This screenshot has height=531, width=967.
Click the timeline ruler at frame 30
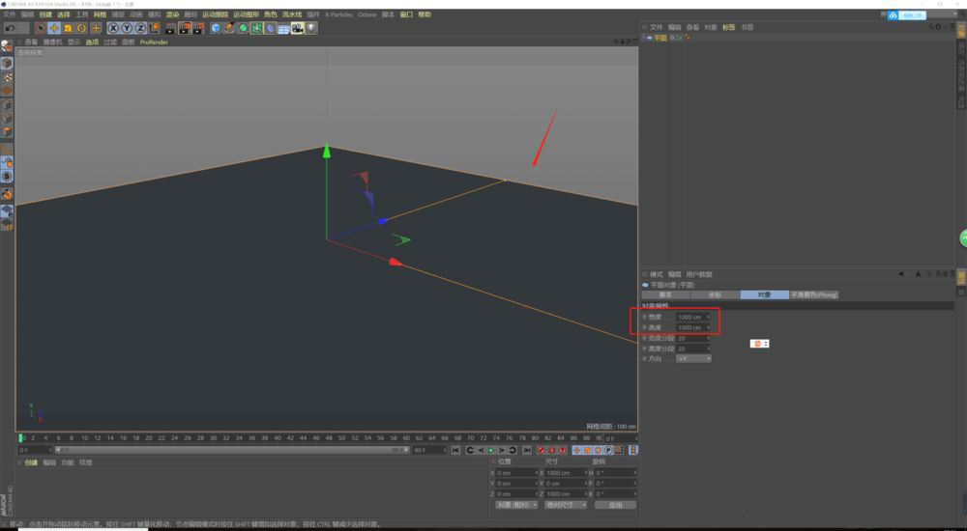(212, 437)
